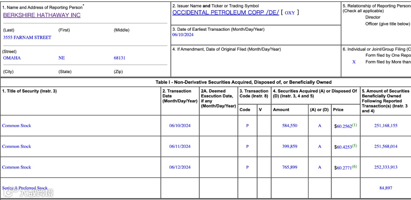
Task: Click the Amount sub-column header
Action: click(x=281, y=110)
